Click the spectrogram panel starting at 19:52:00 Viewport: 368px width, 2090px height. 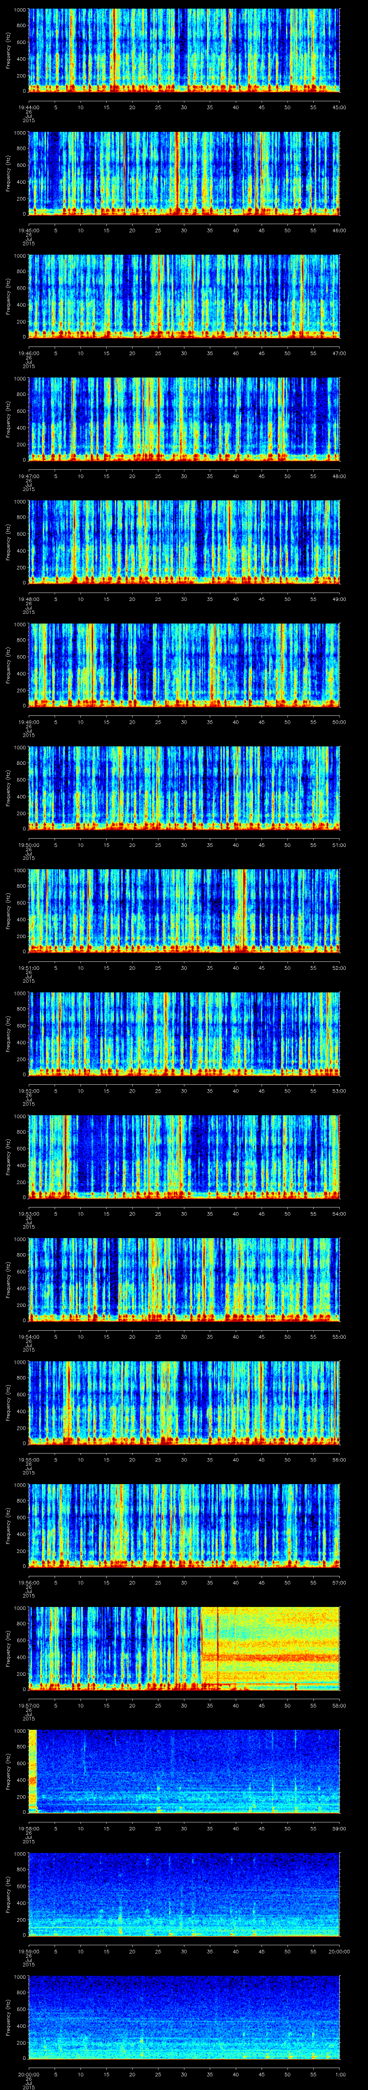tap(184, 1033)
